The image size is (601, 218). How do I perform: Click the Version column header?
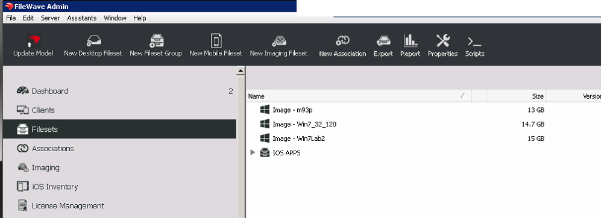tap(573, 96)
